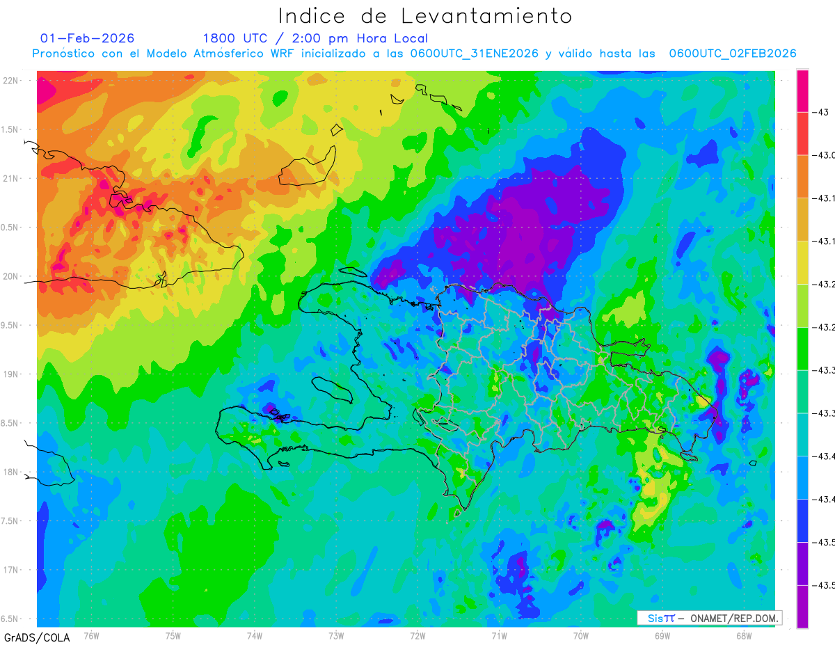
Task: Click the '22N' latitude label
Action: coord(11,81)
